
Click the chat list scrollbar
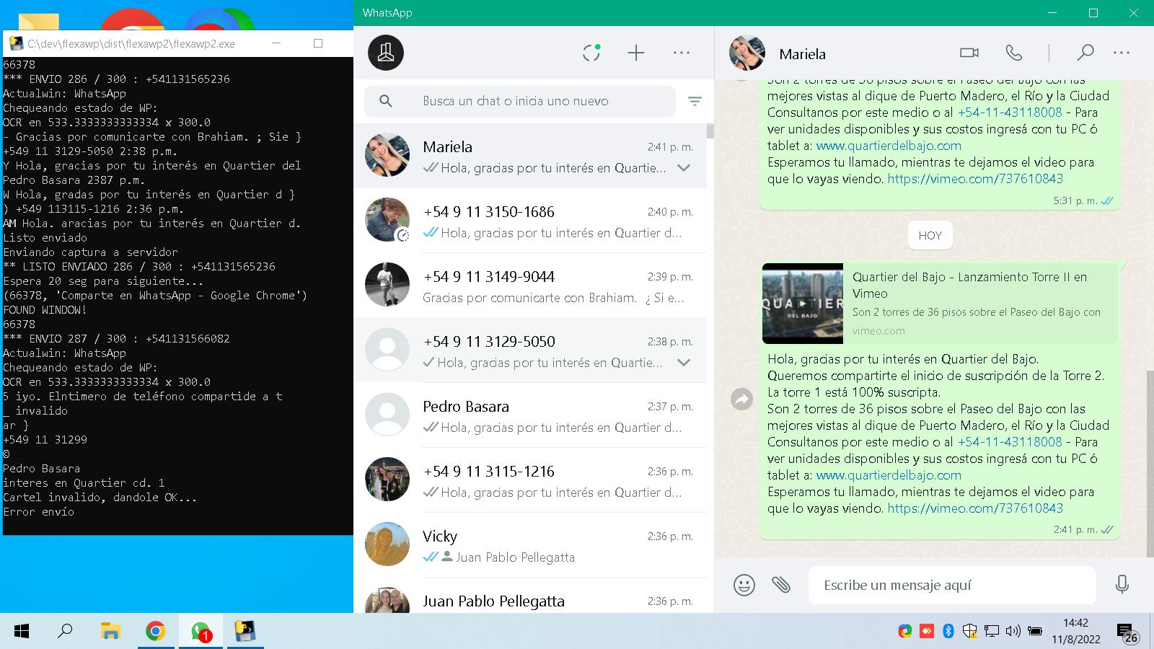click(710, 131)
